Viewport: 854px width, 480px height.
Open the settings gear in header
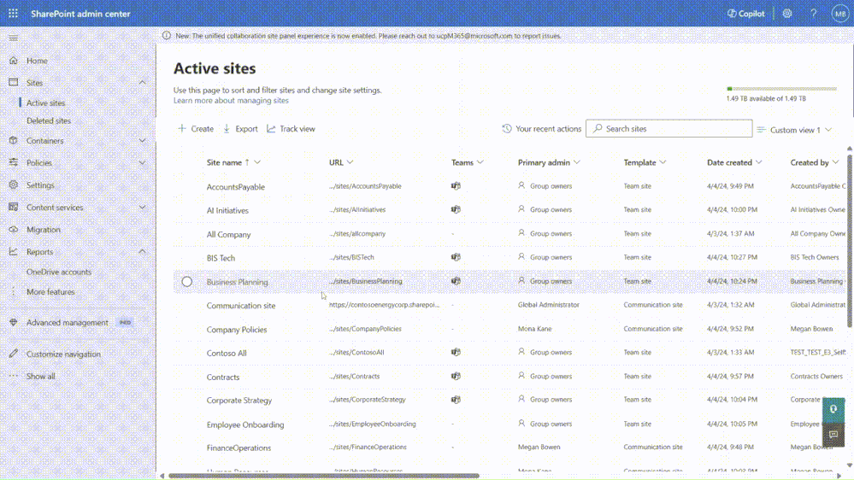787,14
